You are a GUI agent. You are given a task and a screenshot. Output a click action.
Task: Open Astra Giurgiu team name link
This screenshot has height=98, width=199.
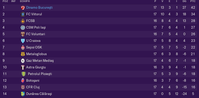(x=36, y=67)
